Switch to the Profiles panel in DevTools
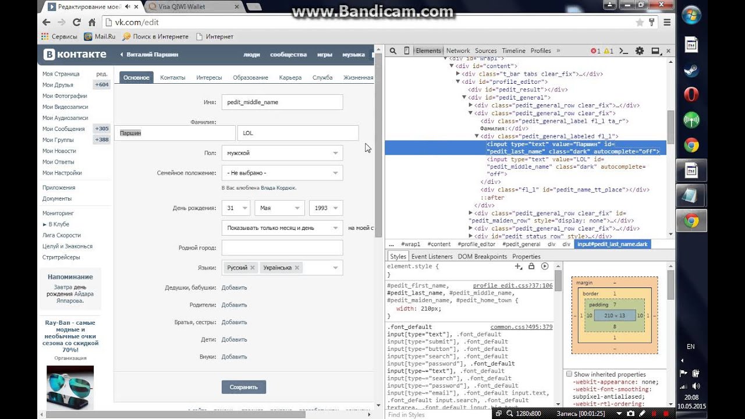This screenshot has height=419, width=745. point(541,51)
